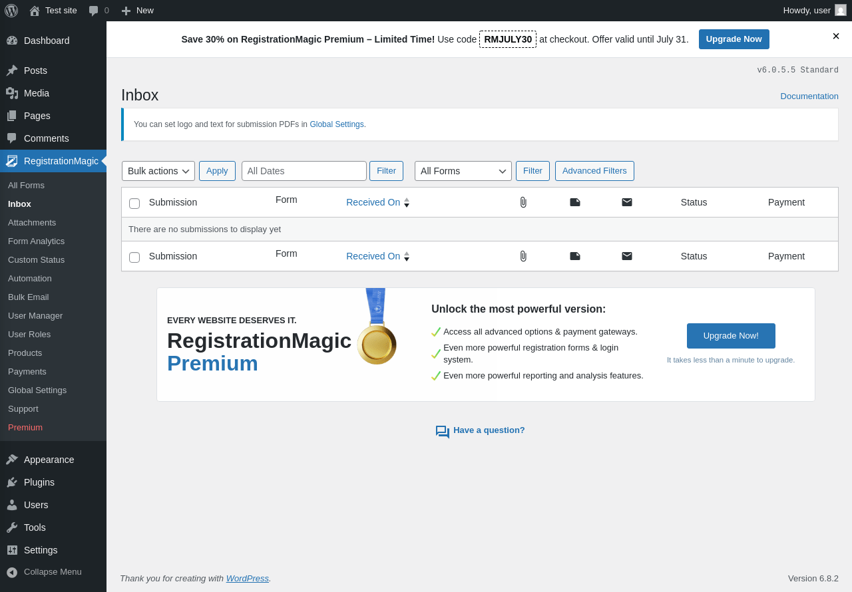Screen dimensions: 852x592
Task: Click the Collapse Menu arrow icon
Action: coord(12,572)
